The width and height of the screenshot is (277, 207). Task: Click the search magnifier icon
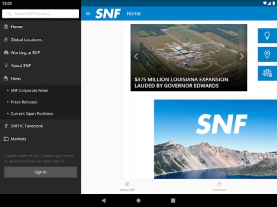[x=9, y=14]
